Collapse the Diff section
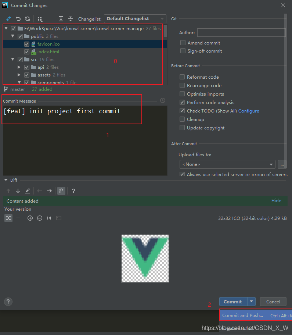Viewport: 292px width, 335px height. 6,180
